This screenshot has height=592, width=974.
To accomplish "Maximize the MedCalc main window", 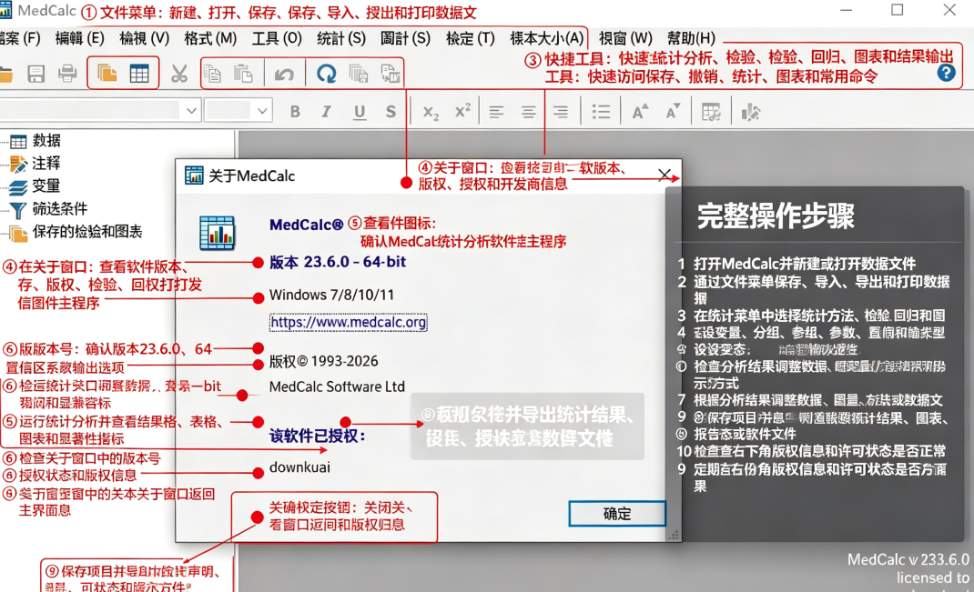I will point(897,10).
